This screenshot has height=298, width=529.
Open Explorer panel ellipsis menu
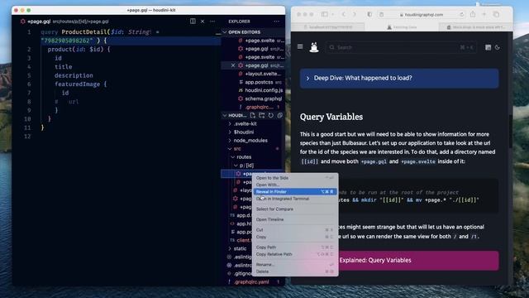pos(277,22)
